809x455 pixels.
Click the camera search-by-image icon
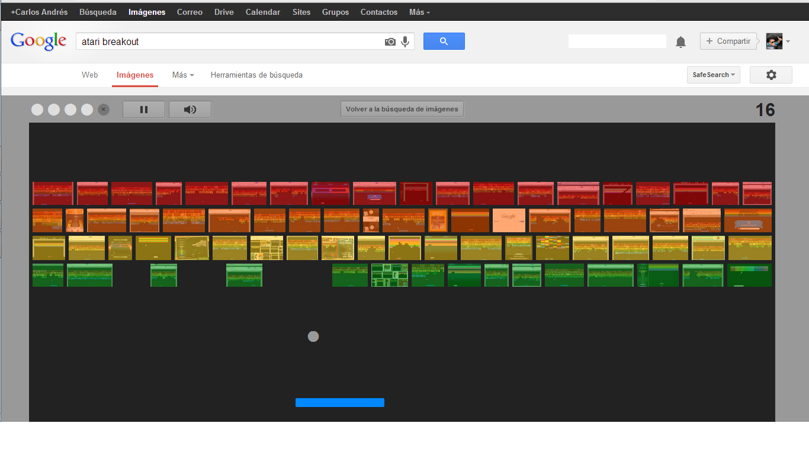coord(390,41)
